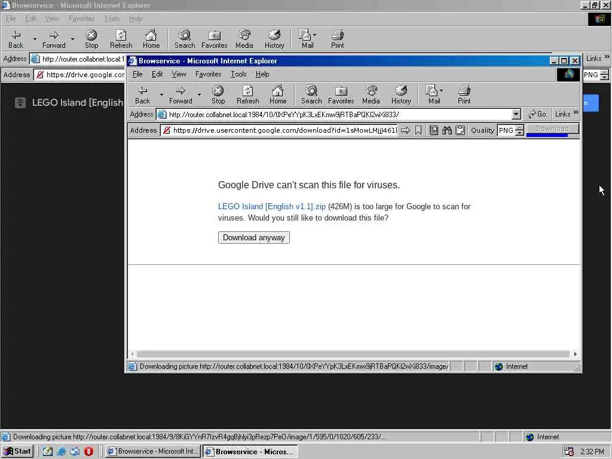The image size is (612, 459).
Task: Click LEGO Island [English v1.1].zip link
Action: click(272, 206)
